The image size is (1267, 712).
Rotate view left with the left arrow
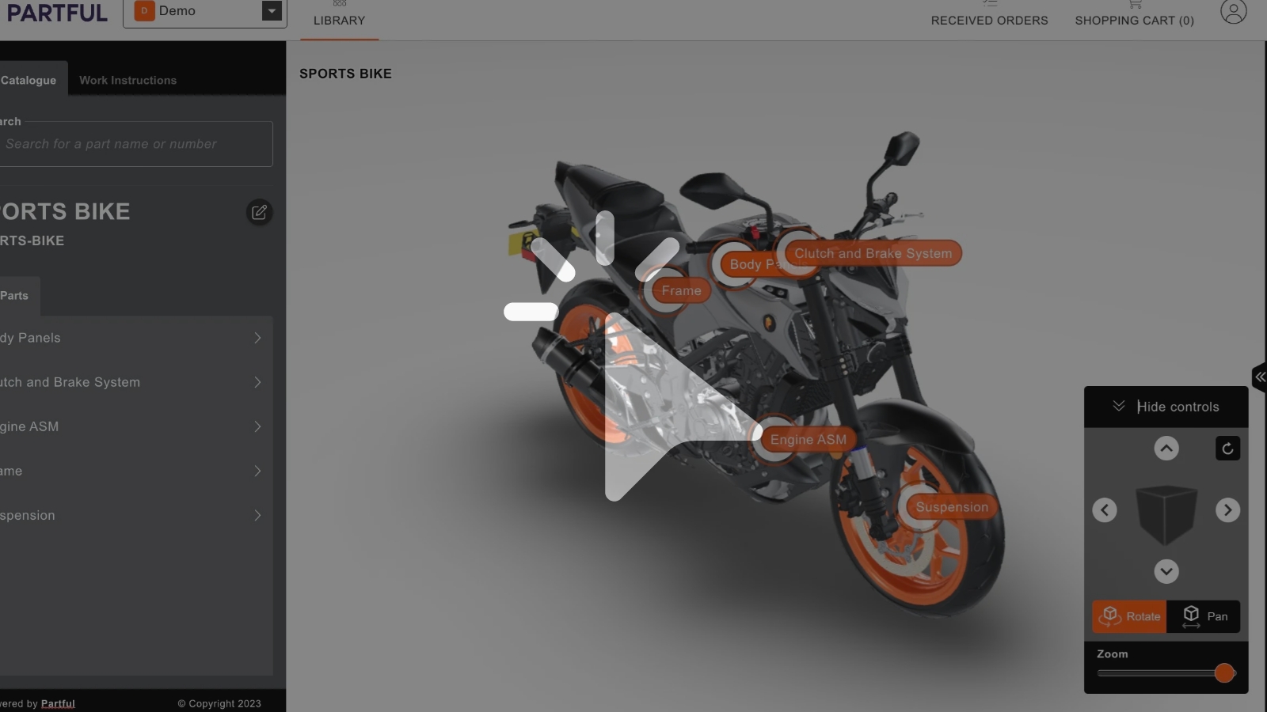(1105, 510)
